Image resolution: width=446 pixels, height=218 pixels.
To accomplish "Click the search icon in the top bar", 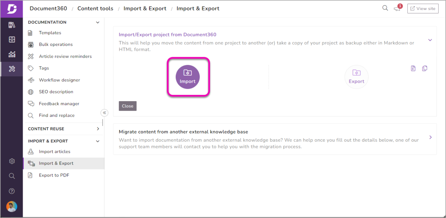I will point(385,8).
